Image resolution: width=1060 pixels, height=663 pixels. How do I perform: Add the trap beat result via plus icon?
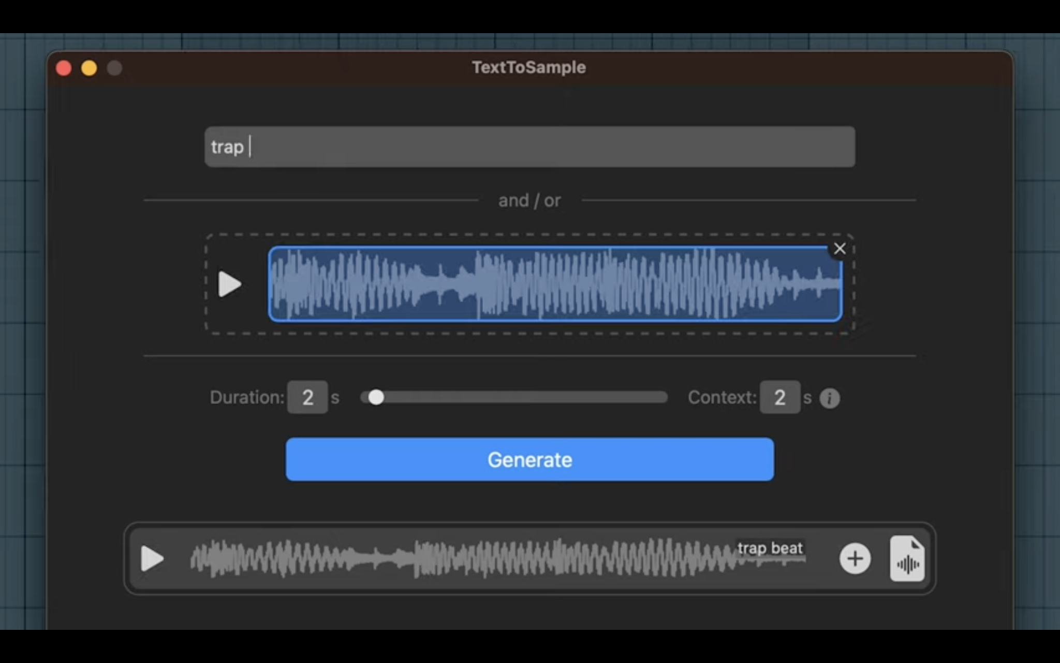[x=855, y=558]
